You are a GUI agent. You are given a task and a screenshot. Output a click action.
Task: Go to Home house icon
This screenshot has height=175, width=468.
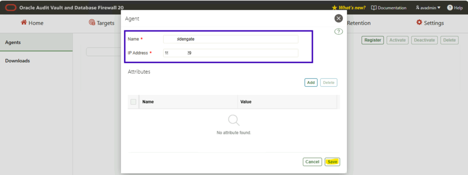(24, 23)
